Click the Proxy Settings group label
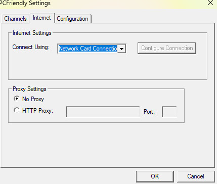Image resolution: width=217 pixels, height=184 pixels. tap(29, 89)
